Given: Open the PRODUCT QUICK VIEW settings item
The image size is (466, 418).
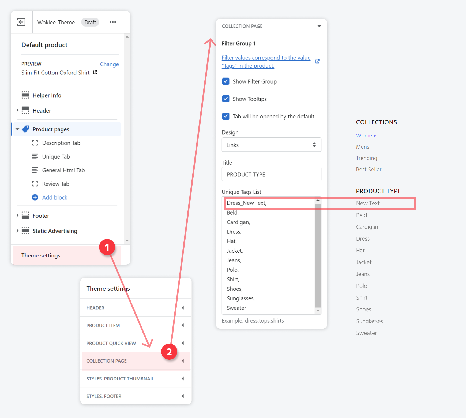Looking at the screenshot, I should point(111,343).
